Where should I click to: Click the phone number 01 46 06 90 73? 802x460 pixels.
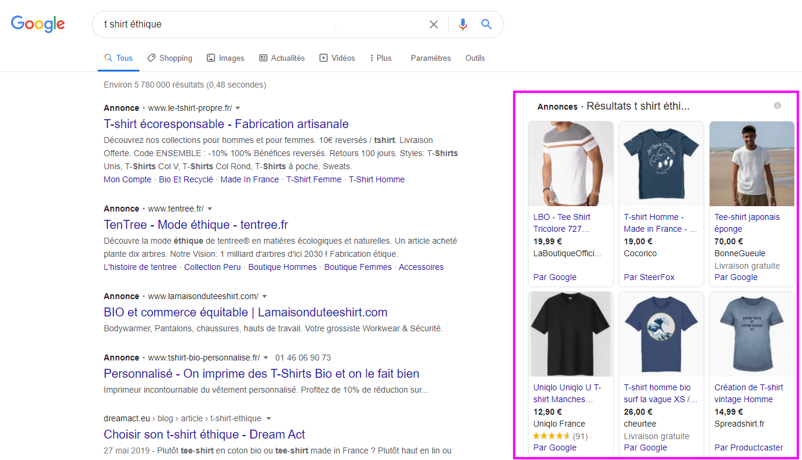pos(303,358)
